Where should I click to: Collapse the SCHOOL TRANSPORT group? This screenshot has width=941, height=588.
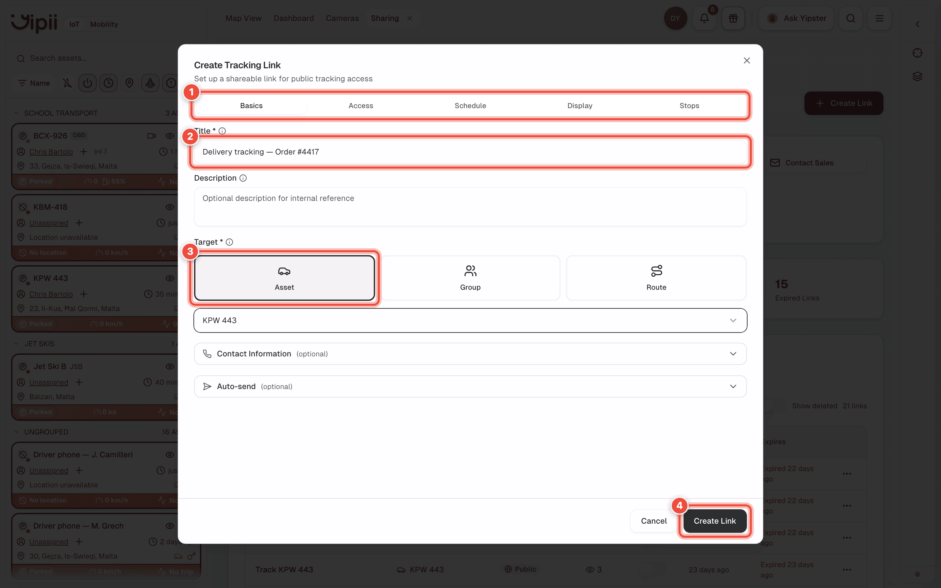tap(16, 113)
